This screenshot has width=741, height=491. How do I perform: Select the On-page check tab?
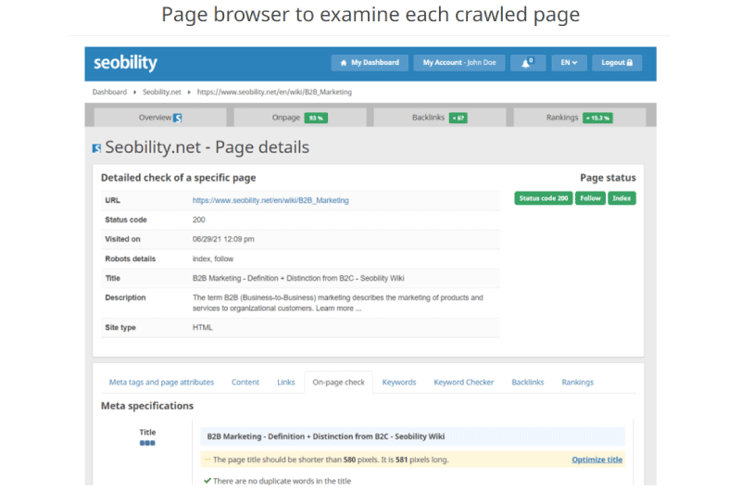pos(338,382)
